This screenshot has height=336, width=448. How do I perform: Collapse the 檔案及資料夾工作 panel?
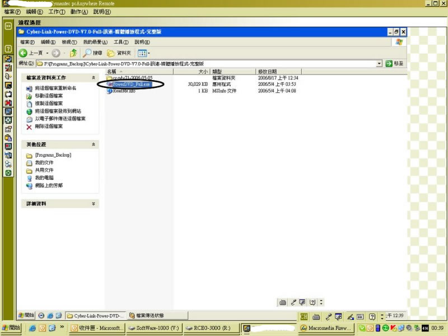tap(94, 78)
